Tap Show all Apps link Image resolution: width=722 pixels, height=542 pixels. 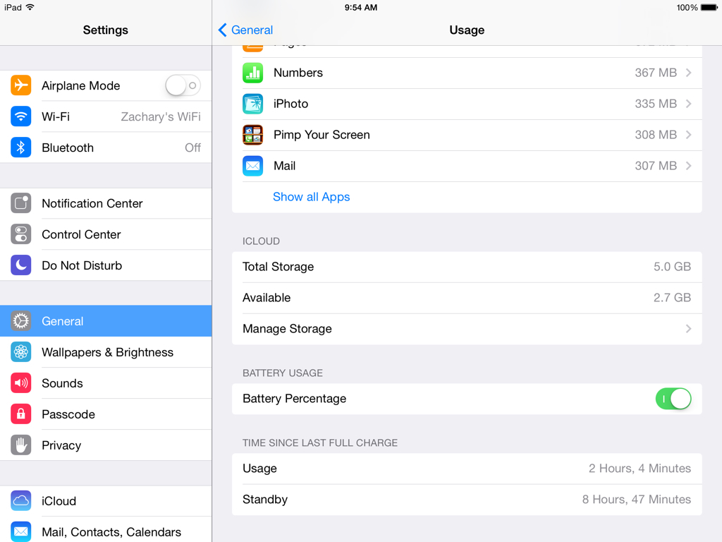(311, 197)
